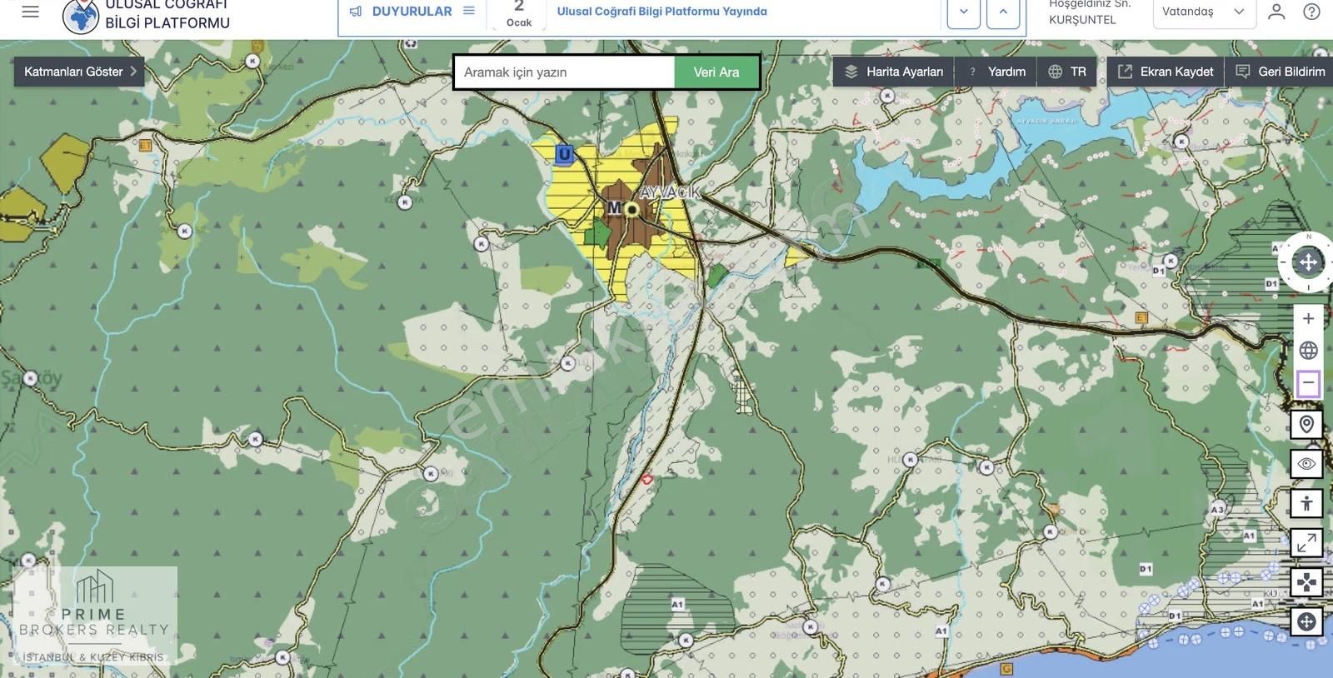Toggle the gamepad navigation control button
This screenshot has width=1333, height=678.
(x=1306, y=582)
